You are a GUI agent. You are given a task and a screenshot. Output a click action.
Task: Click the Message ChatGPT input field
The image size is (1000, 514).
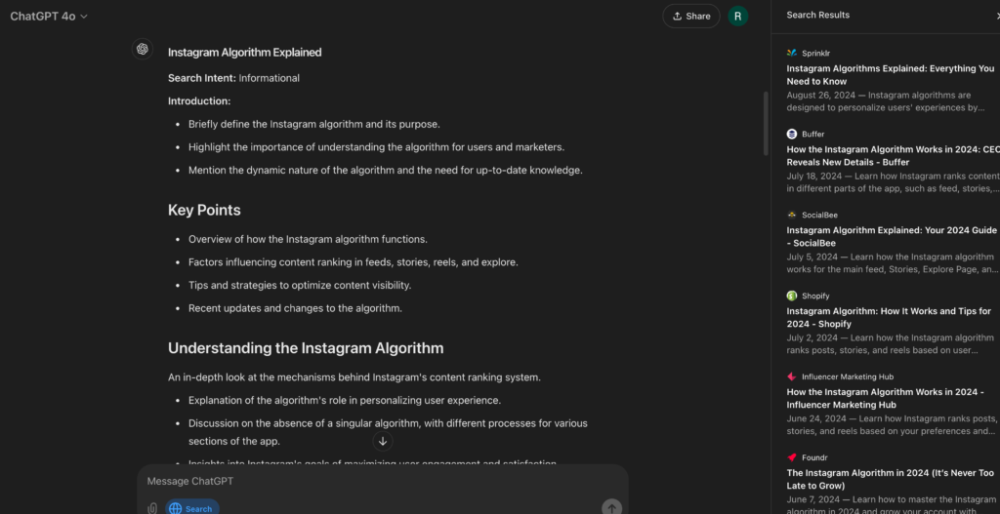tap(381, 482)
